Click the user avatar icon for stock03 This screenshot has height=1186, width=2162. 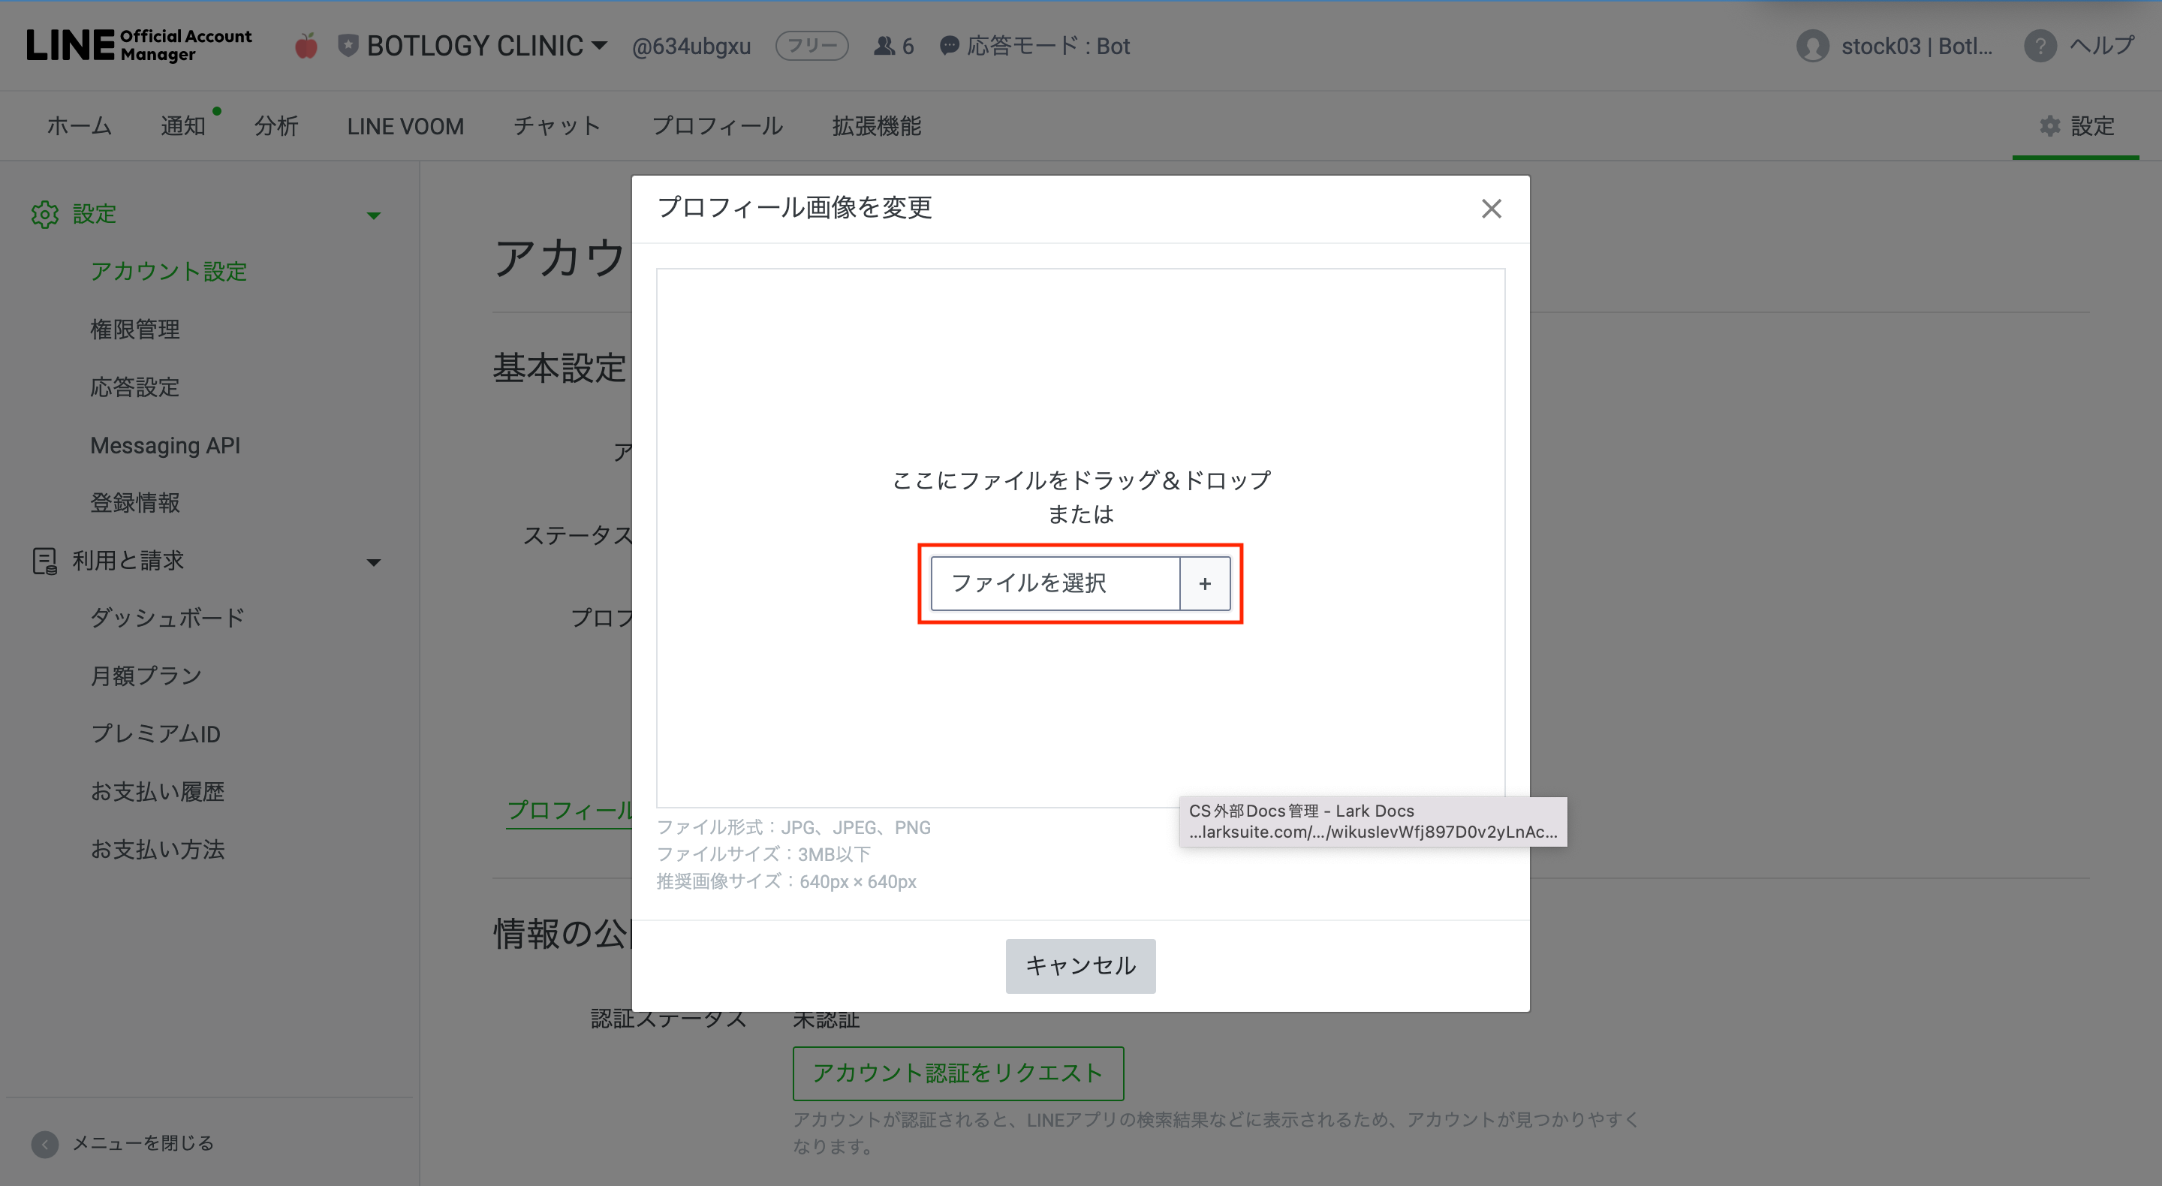1813,45
